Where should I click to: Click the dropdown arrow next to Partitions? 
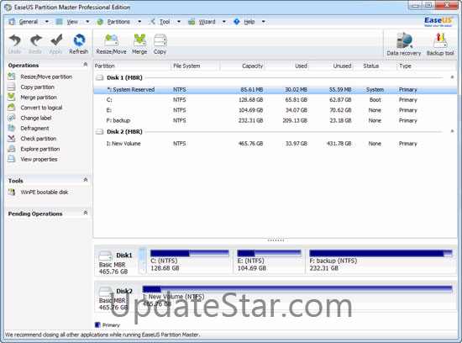139,22
